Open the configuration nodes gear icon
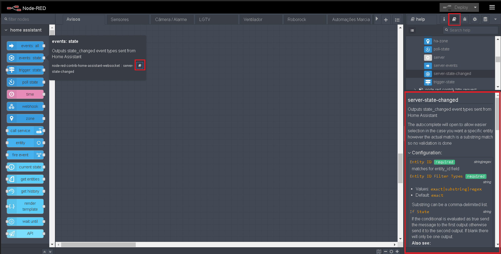 coord(475,19)
